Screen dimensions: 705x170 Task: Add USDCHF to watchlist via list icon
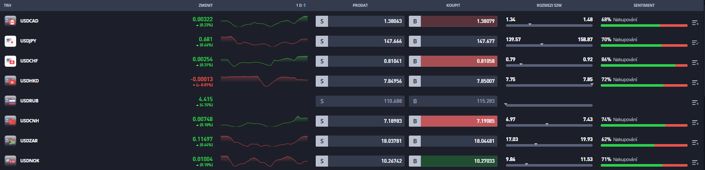(695, 63)
